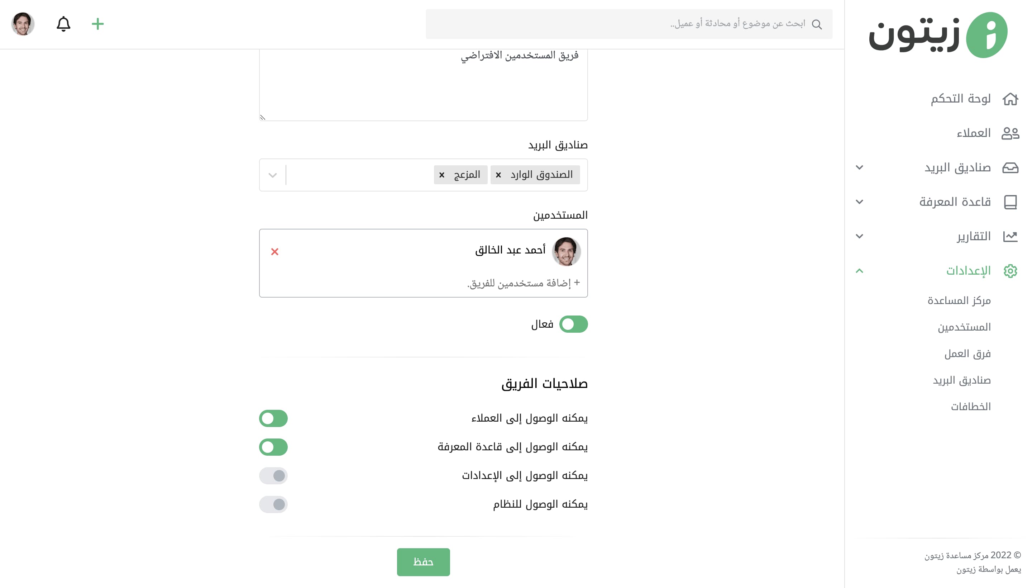This screenshot has height=588, width=1032.
Task: Open the mailboxes multi-select dropdown arrow
Action: click(x=273, y=175)
